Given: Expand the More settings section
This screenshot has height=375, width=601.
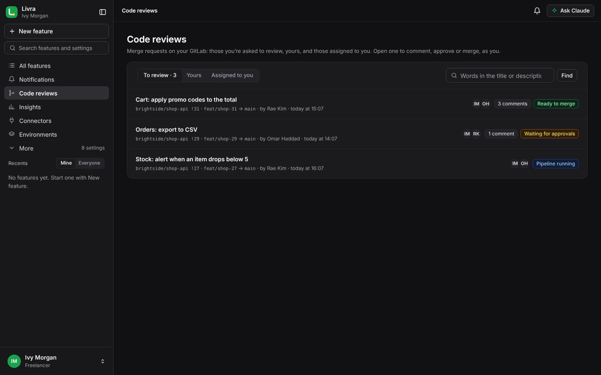Looking at the screenshot, I should point(56,148).
